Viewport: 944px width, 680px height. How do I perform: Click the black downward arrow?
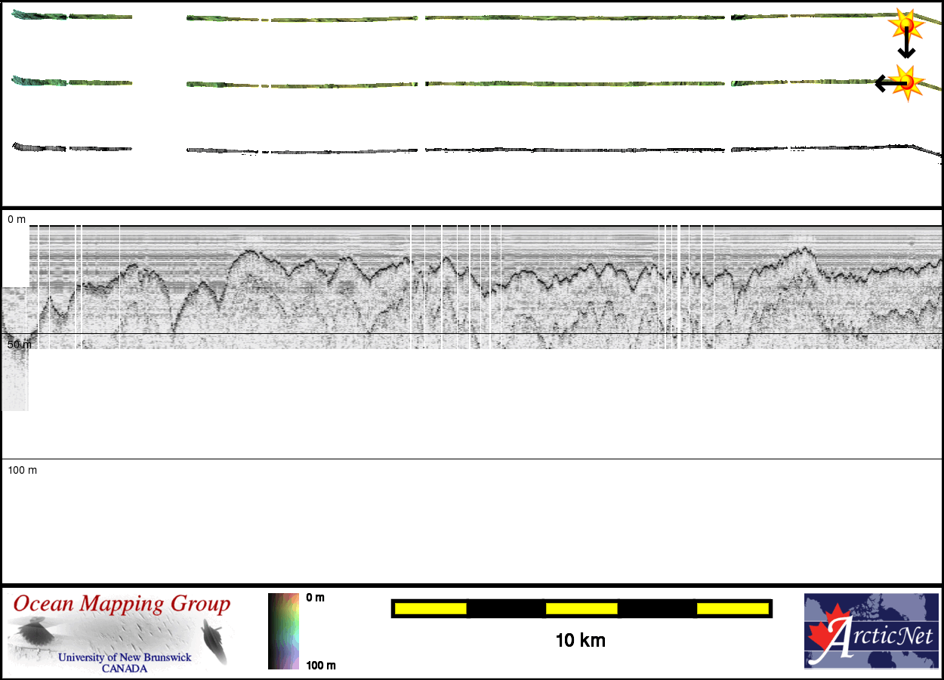pyautogui.click(x=906, y=47)
